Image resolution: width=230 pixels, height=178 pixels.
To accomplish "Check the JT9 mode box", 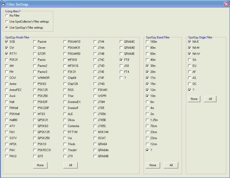I will pos(65,156).
